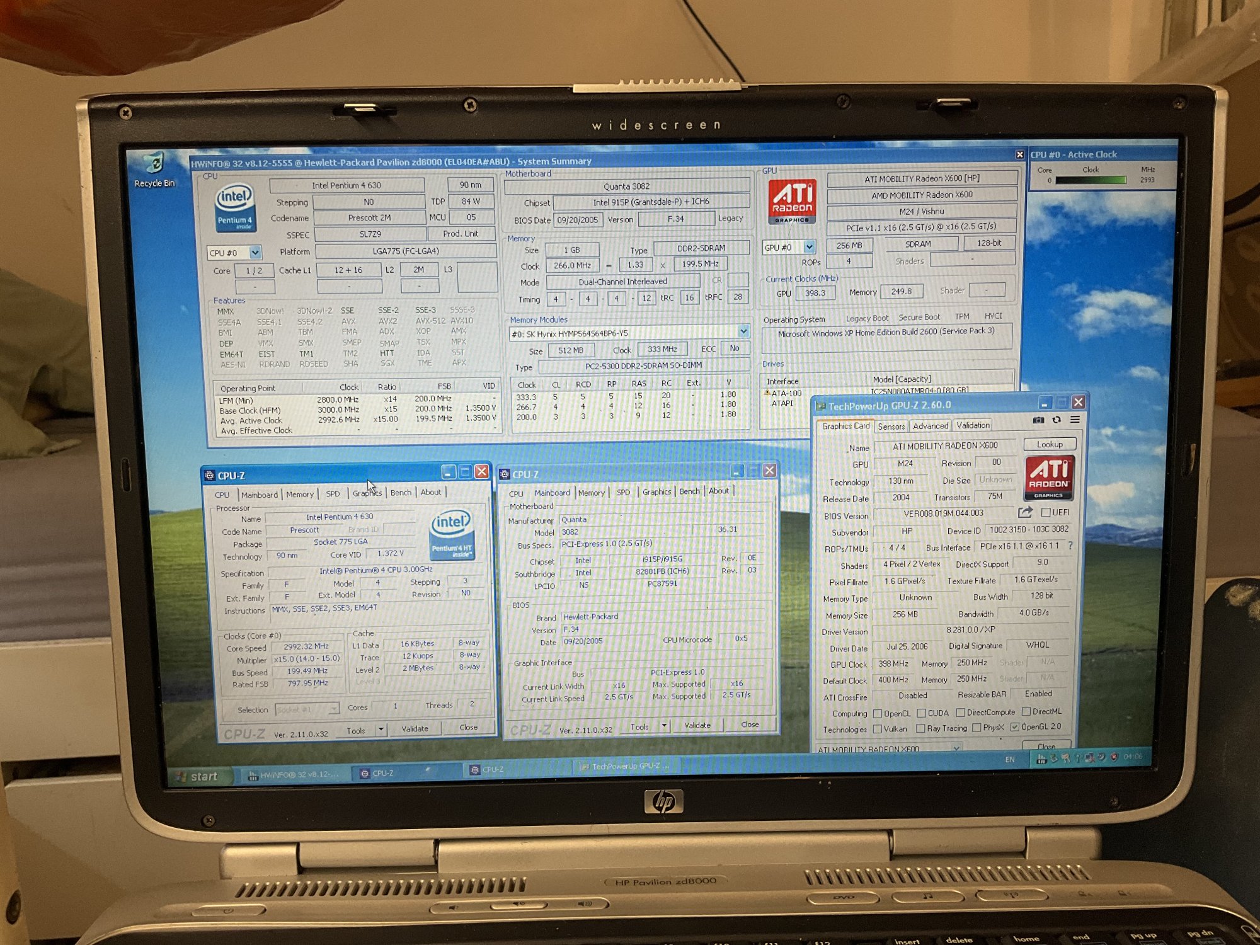The width and height of the screenshot is (1260, 945).
Task: Click Close button in left CPU-Z
Action: point(468,728)
